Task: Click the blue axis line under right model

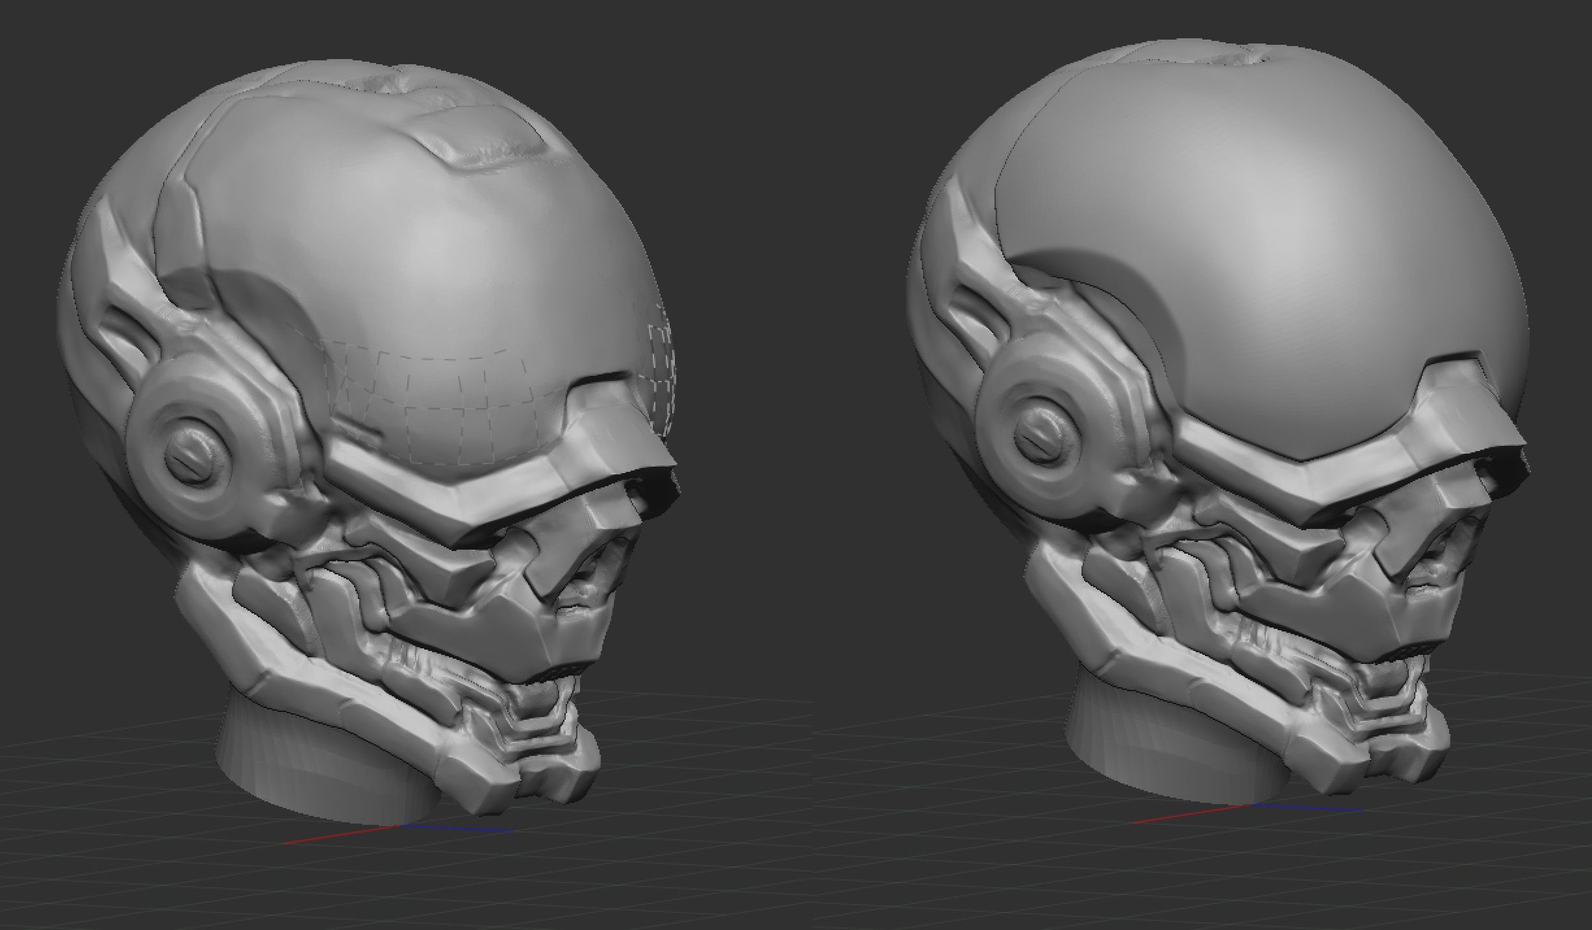Action: [x=1306, y=809]
